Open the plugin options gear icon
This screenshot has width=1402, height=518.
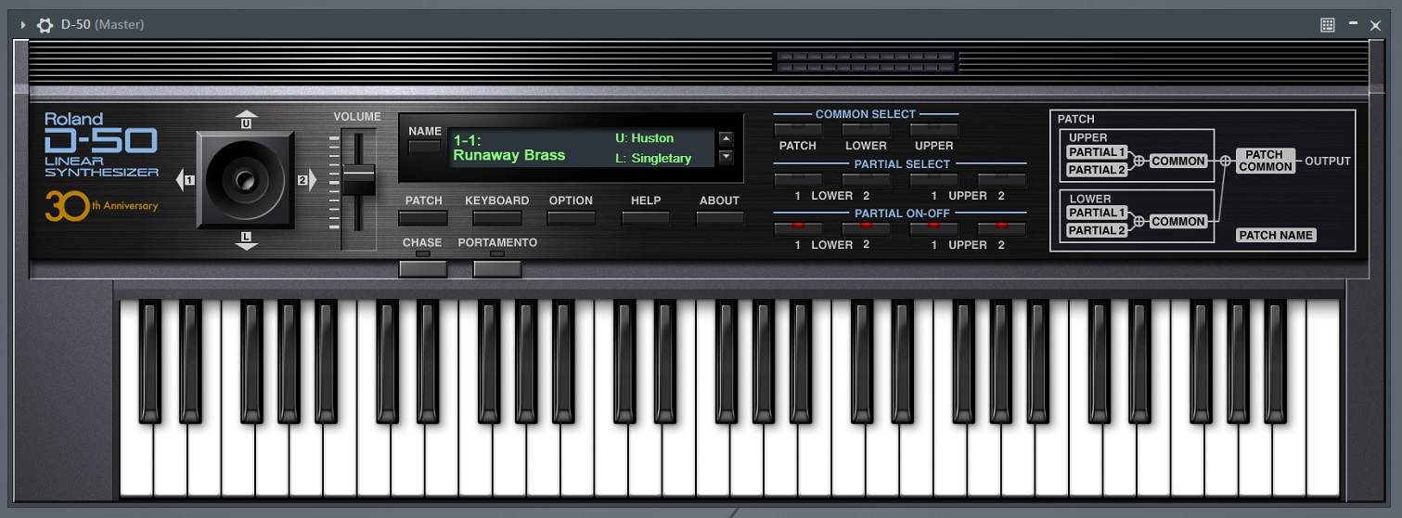tap(45, 25)
